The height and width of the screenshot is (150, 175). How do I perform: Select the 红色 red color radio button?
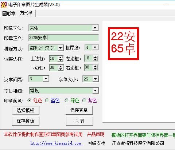29,100
